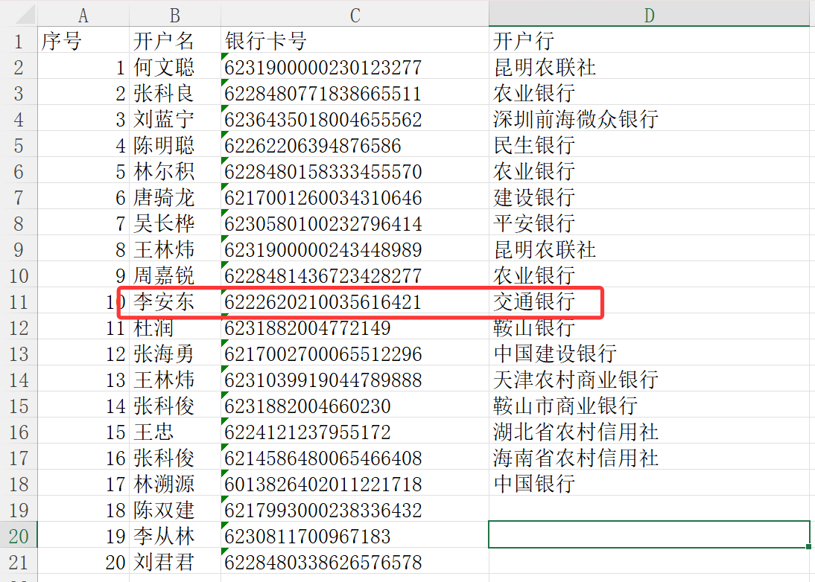
Task: Select the name cell 林尔积
Action: tap(174, 171)
